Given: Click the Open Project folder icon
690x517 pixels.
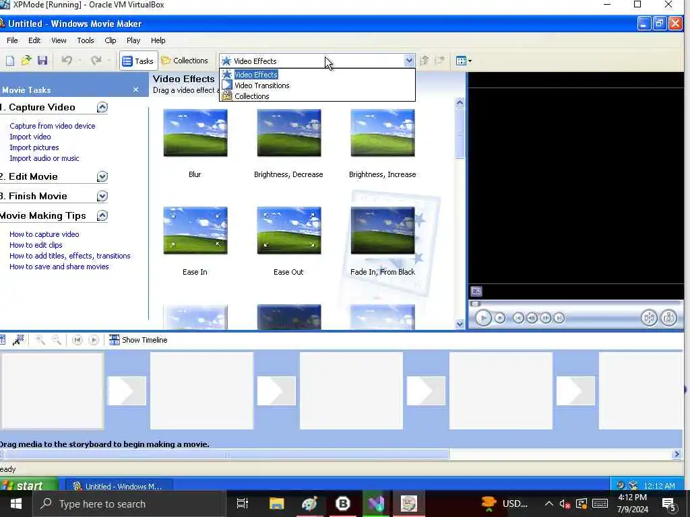Looking at the screenshot, I should [x=26, y=61].
